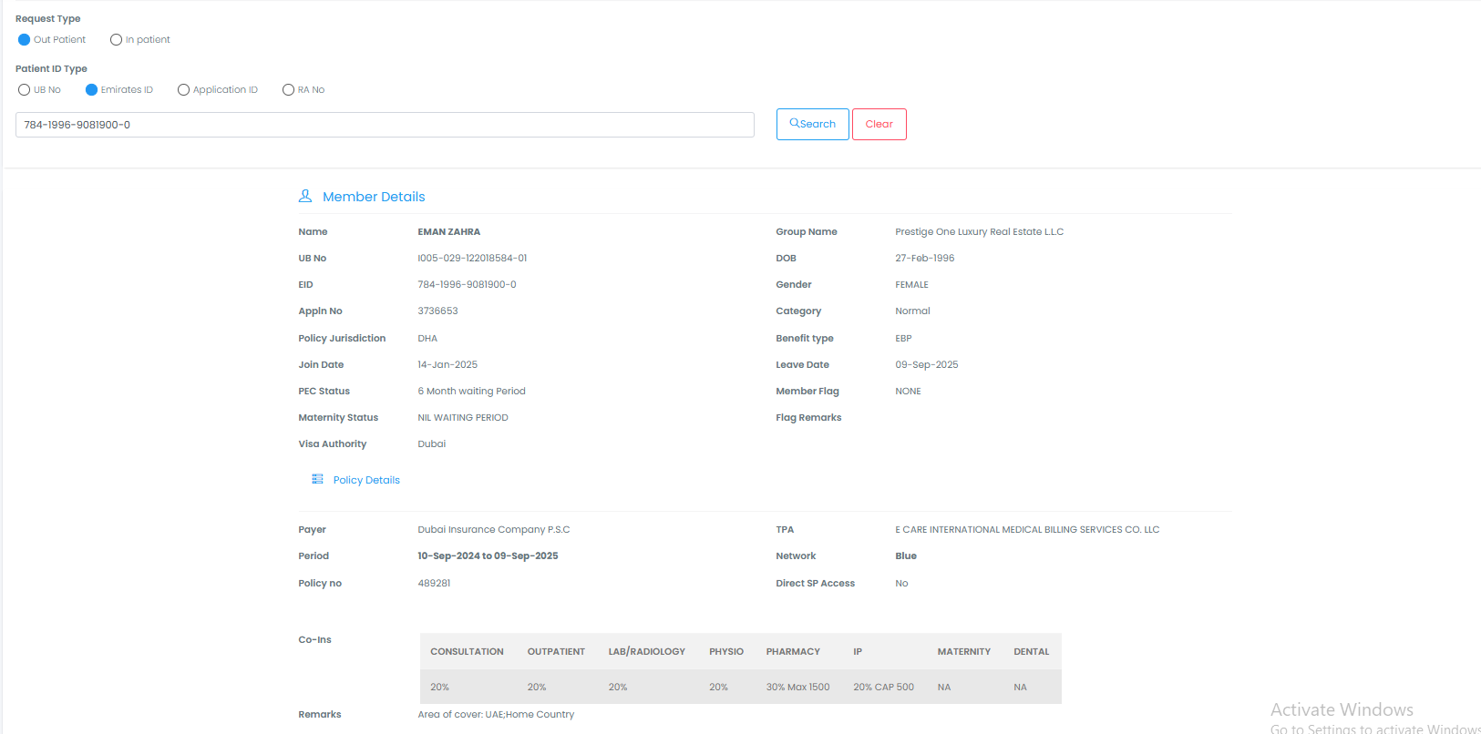Select Emirates ID as patient ID type
Viewport: 1481px width, 734px height.
tap(91, 90)
